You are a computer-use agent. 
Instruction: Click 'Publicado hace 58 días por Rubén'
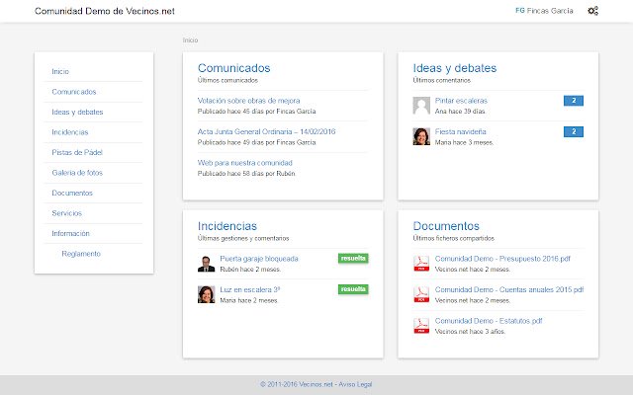[x=246, y=174]
